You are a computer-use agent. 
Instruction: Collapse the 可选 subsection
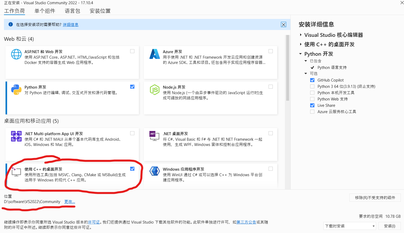tap(306, 74)
